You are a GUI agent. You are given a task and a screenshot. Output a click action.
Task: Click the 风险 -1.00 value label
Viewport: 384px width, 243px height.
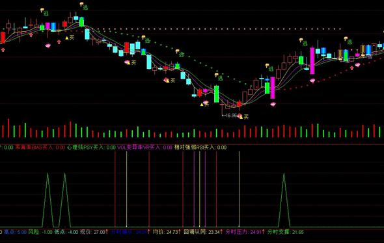click(40, 231)
